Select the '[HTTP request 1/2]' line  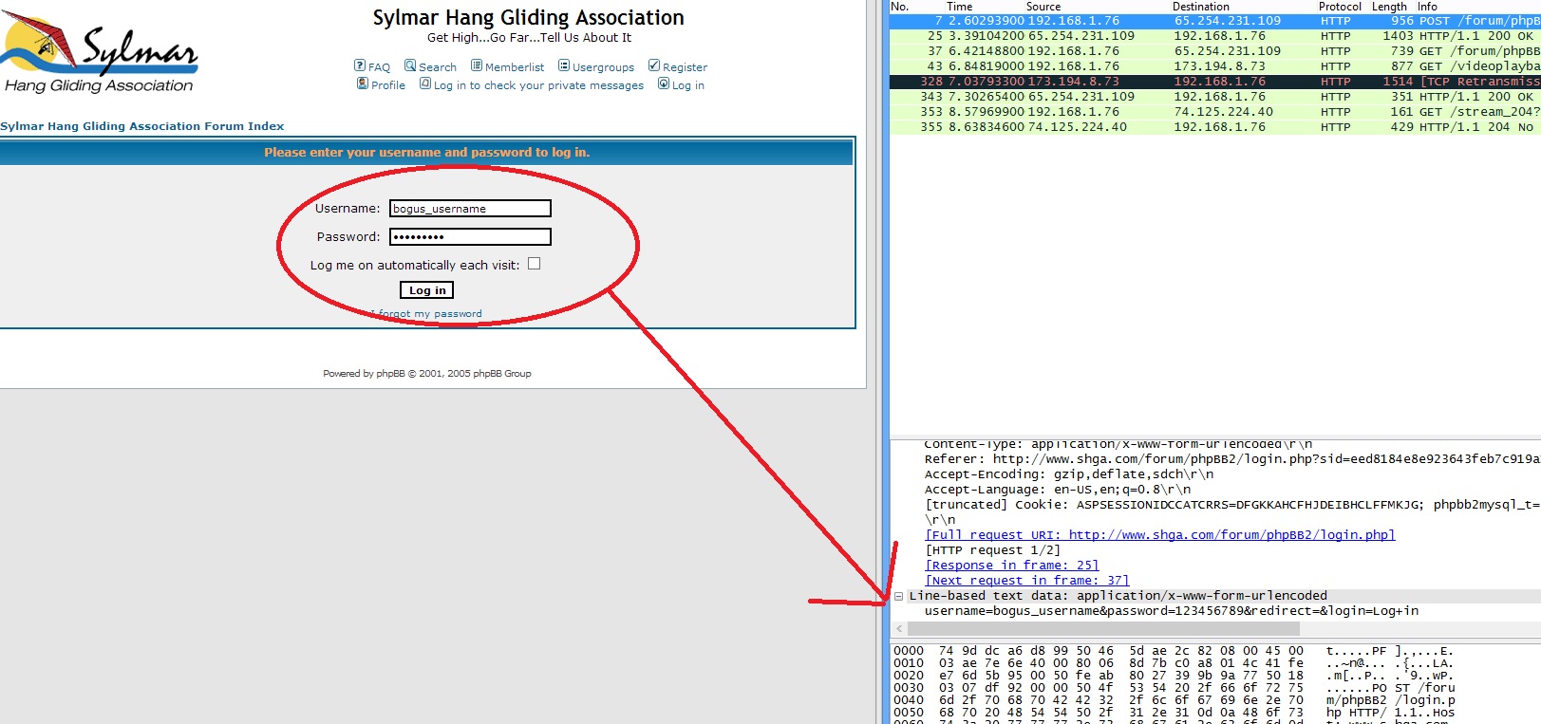[993, 550]
